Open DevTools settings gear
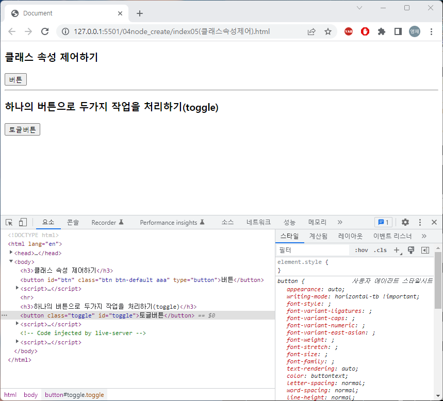The image size is (443, 401). (405, 222)
